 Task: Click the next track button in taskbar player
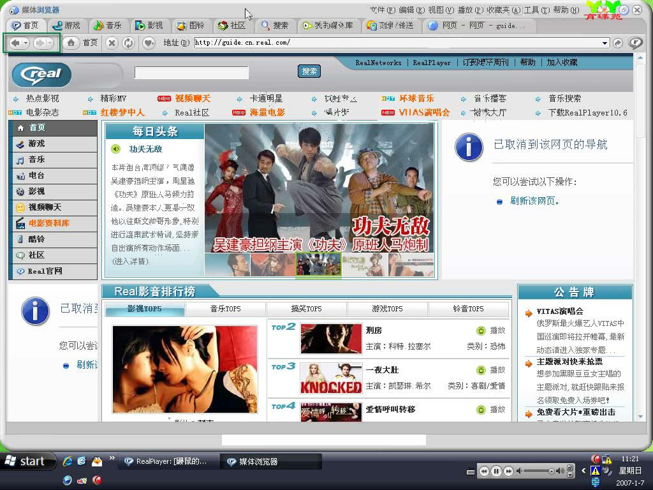[x=508, y=471]
